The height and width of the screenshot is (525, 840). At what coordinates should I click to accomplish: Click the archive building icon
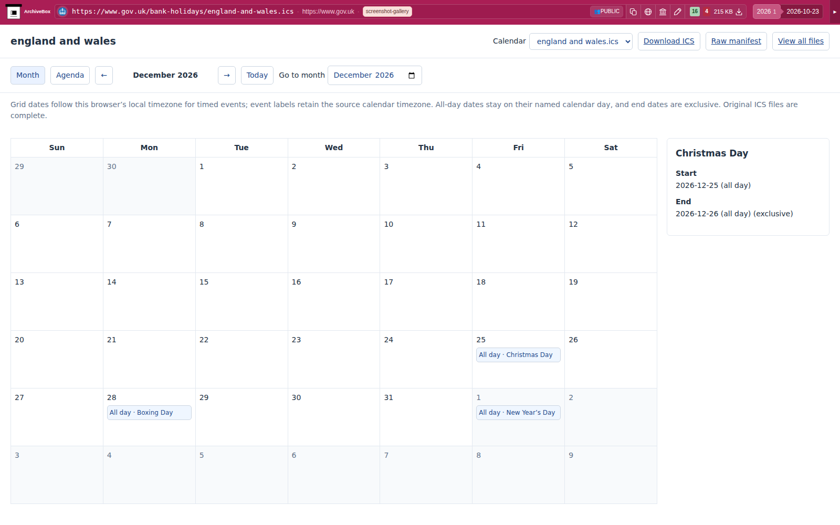[663, 12]
